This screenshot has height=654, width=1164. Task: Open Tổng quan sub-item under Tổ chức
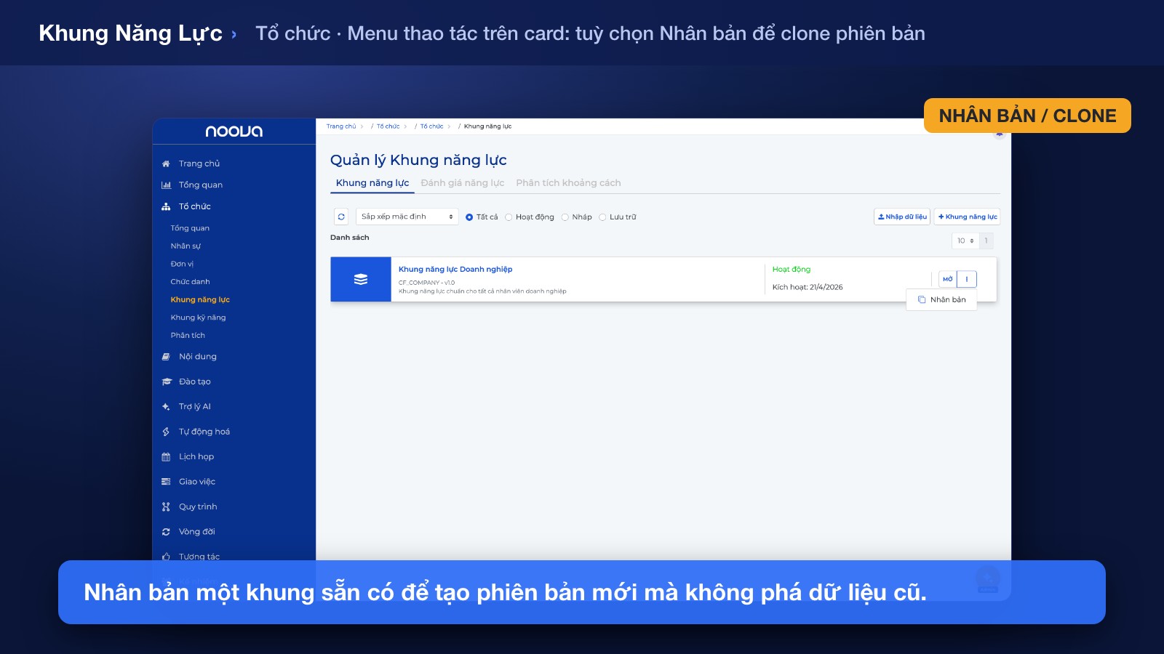(x=190, y=228)
